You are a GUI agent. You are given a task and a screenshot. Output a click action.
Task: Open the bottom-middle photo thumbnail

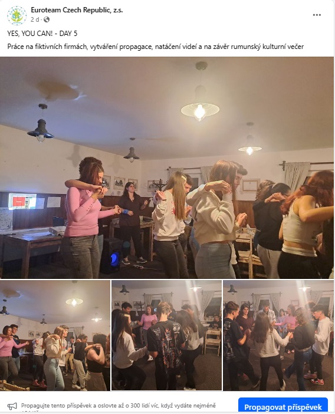166,336
